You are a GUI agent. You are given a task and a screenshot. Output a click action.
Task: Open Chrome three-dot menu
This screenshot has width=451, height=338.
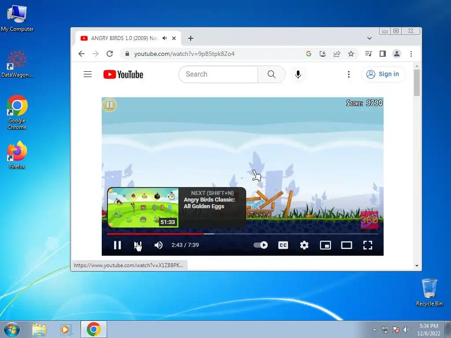pos(411,54)
